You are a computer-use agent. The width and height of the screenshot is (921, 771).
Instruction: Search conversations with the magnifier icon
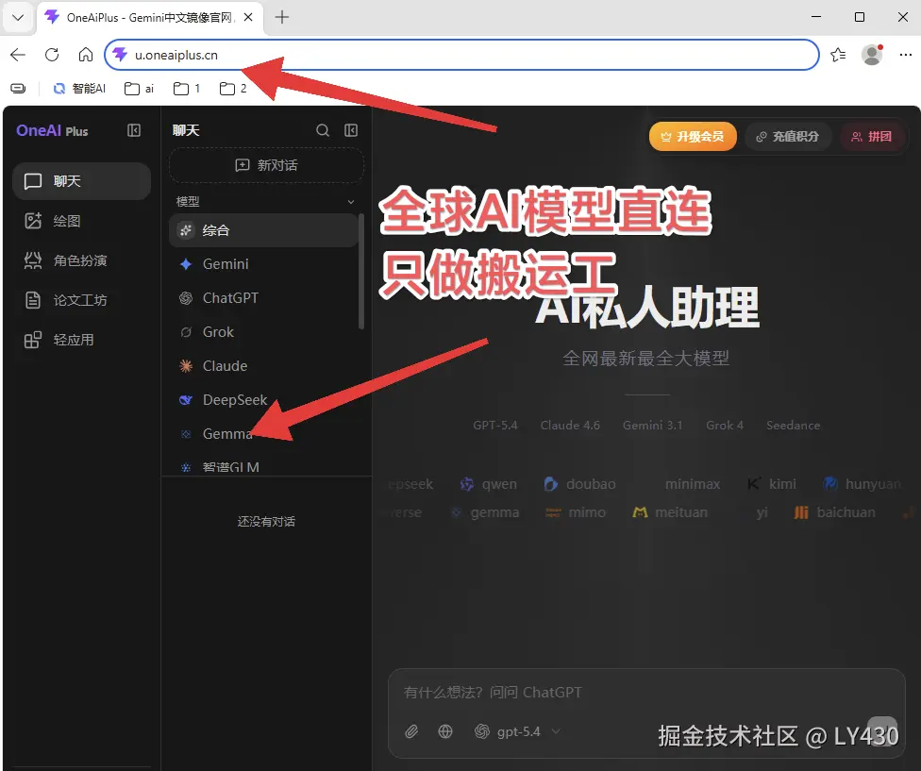(323, 130)
